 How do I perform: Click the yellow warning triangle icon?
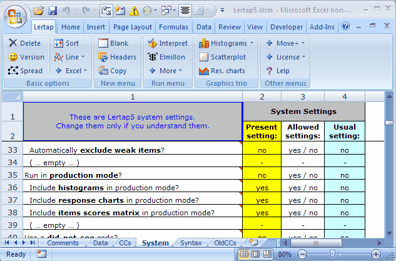[x=134, y=11]
